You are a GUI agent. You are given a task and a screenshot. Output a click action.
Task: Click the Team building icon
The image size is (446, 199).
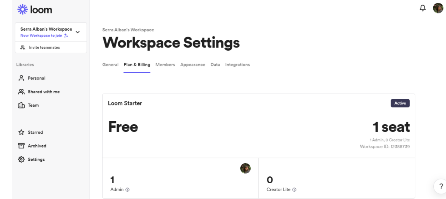tap(21, 105)
